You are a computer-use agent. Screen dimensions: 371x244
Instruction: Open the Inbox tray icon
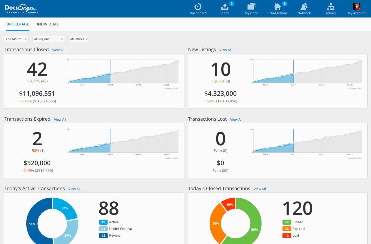pos(224,7)
